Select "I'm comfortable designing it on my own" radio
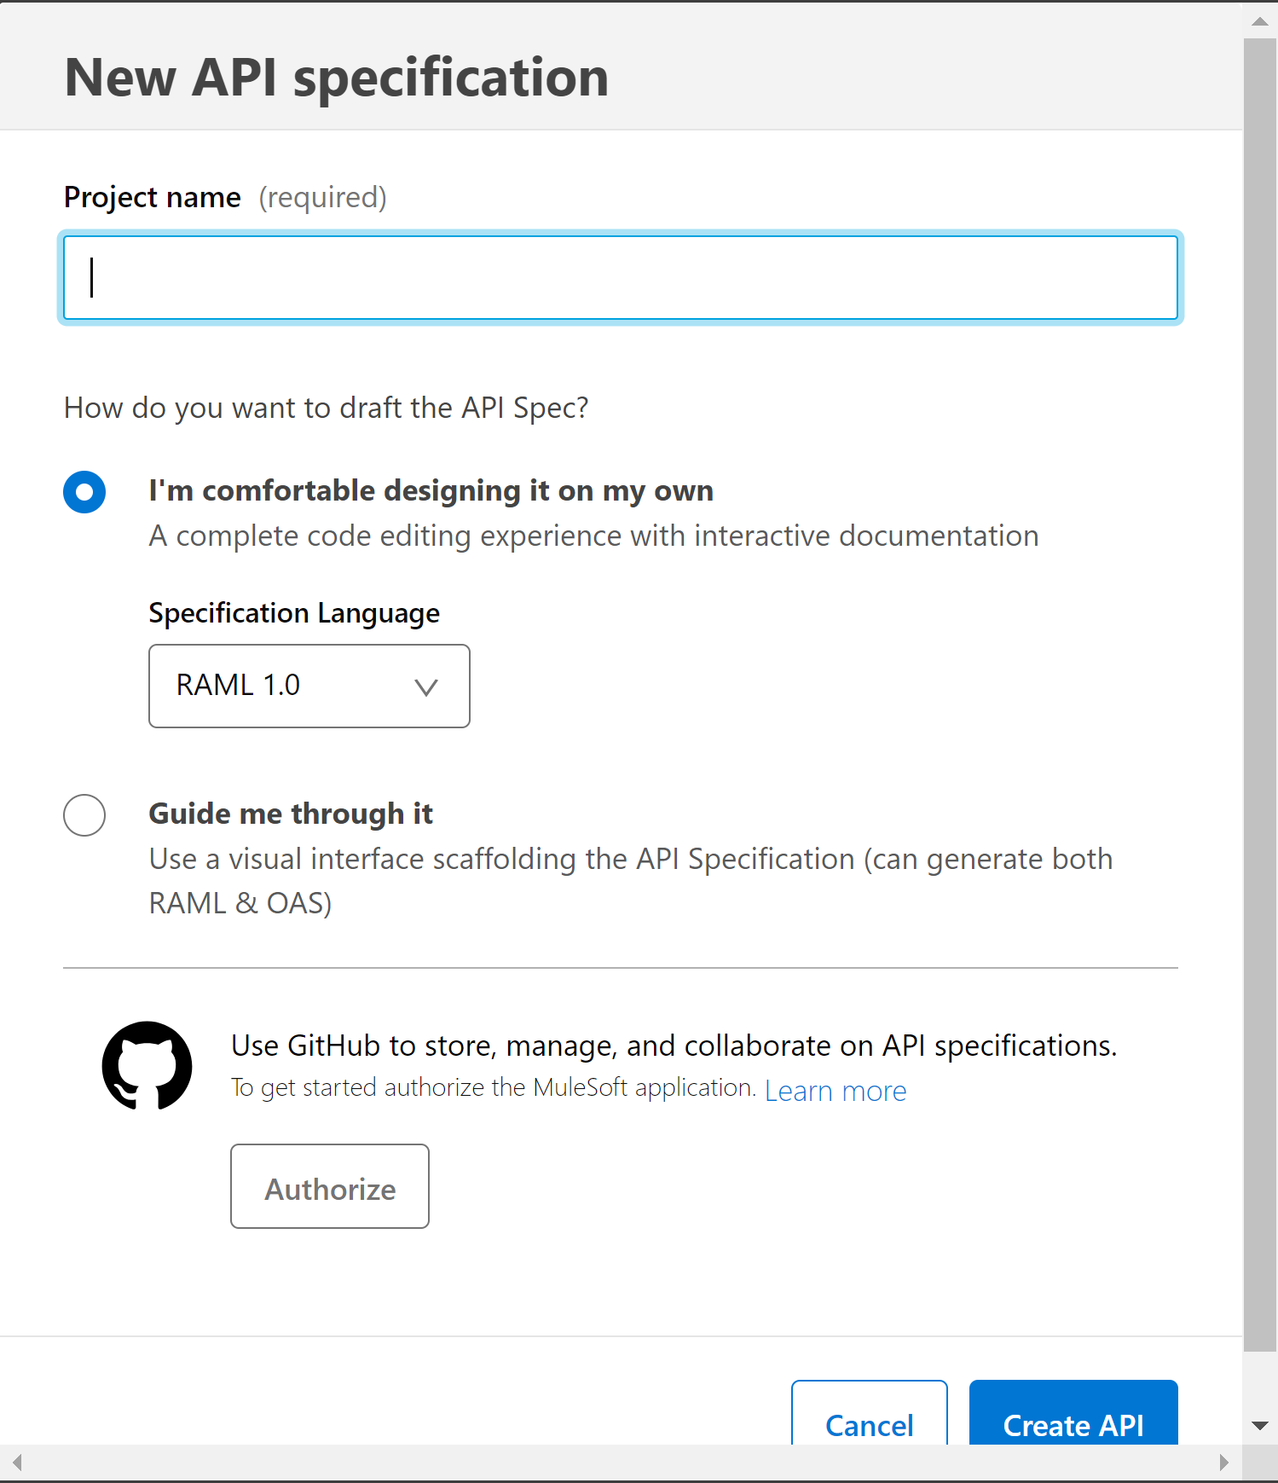The height and width of the screenshot is (1483, 1278). click(x=84, y=492)
